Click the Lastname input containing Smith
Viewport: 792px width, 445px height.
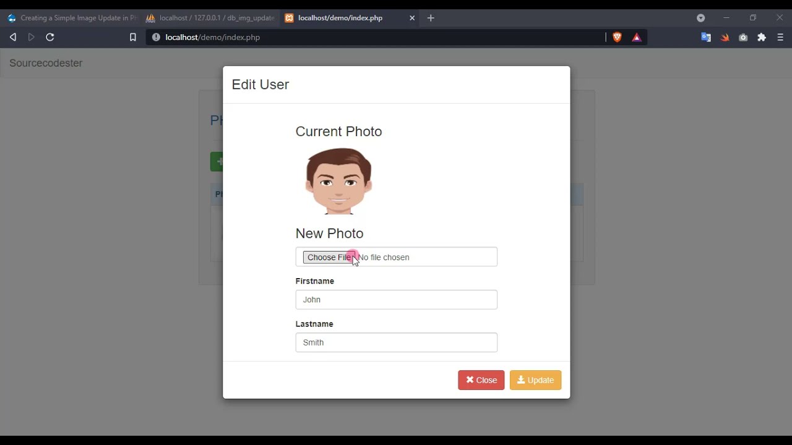pos(396,342)
